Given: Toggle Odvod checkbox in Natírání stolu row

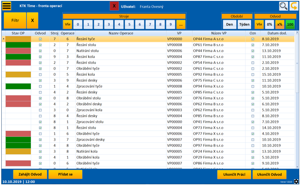Looking at the screenshot, I should click(40, 51).
